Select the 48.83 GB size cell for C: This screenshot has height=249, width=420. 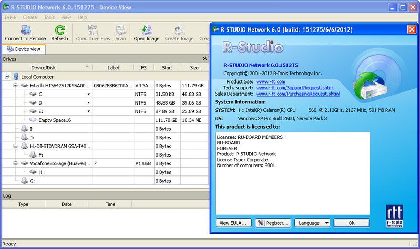[x=194, y=94]
